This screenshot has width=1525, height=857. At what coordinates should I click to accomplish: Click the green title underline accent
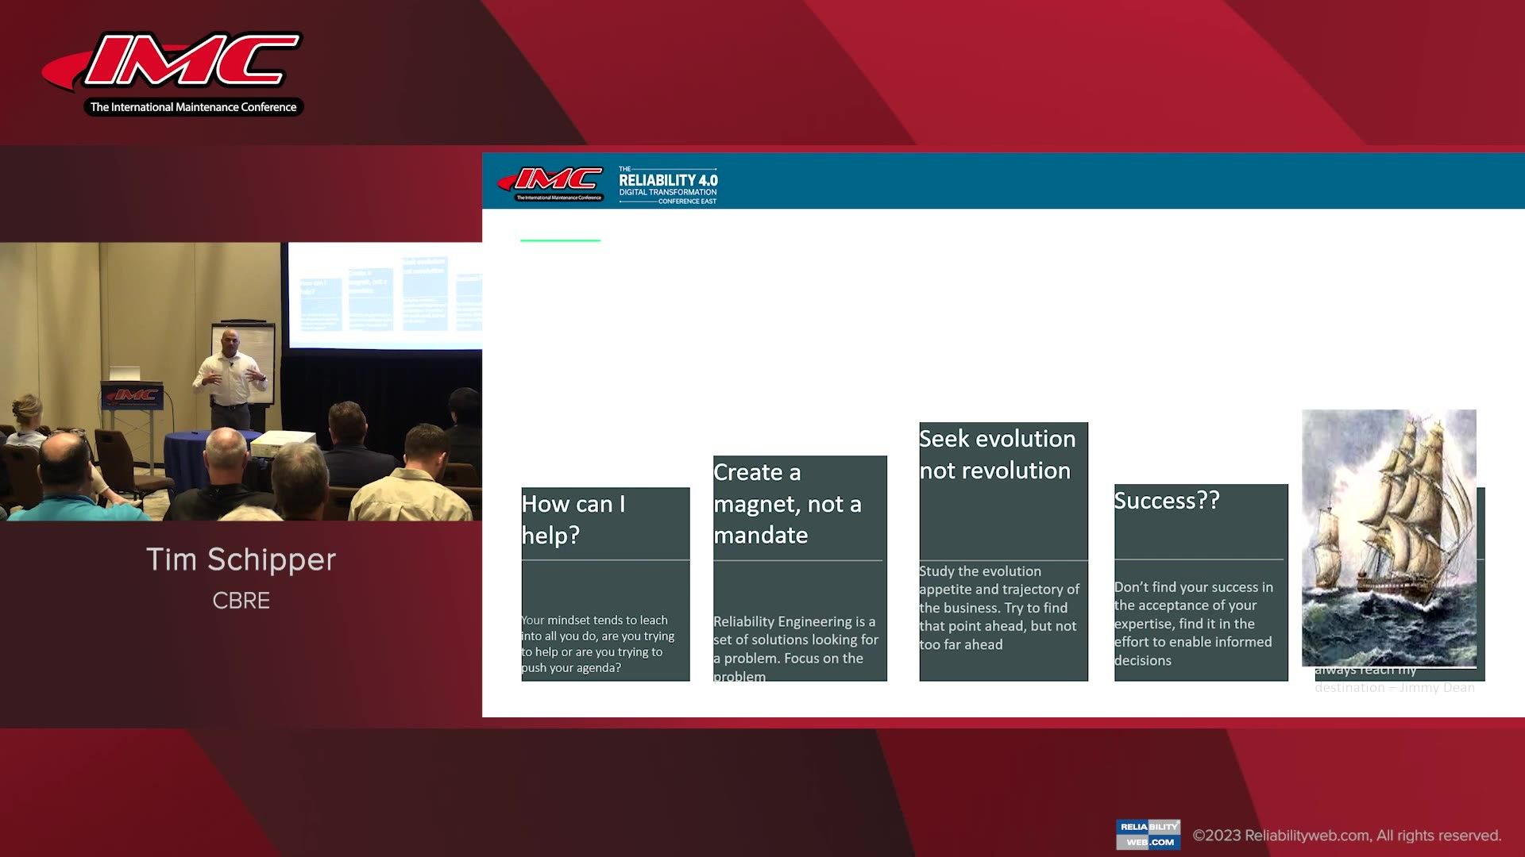[560, 240]
